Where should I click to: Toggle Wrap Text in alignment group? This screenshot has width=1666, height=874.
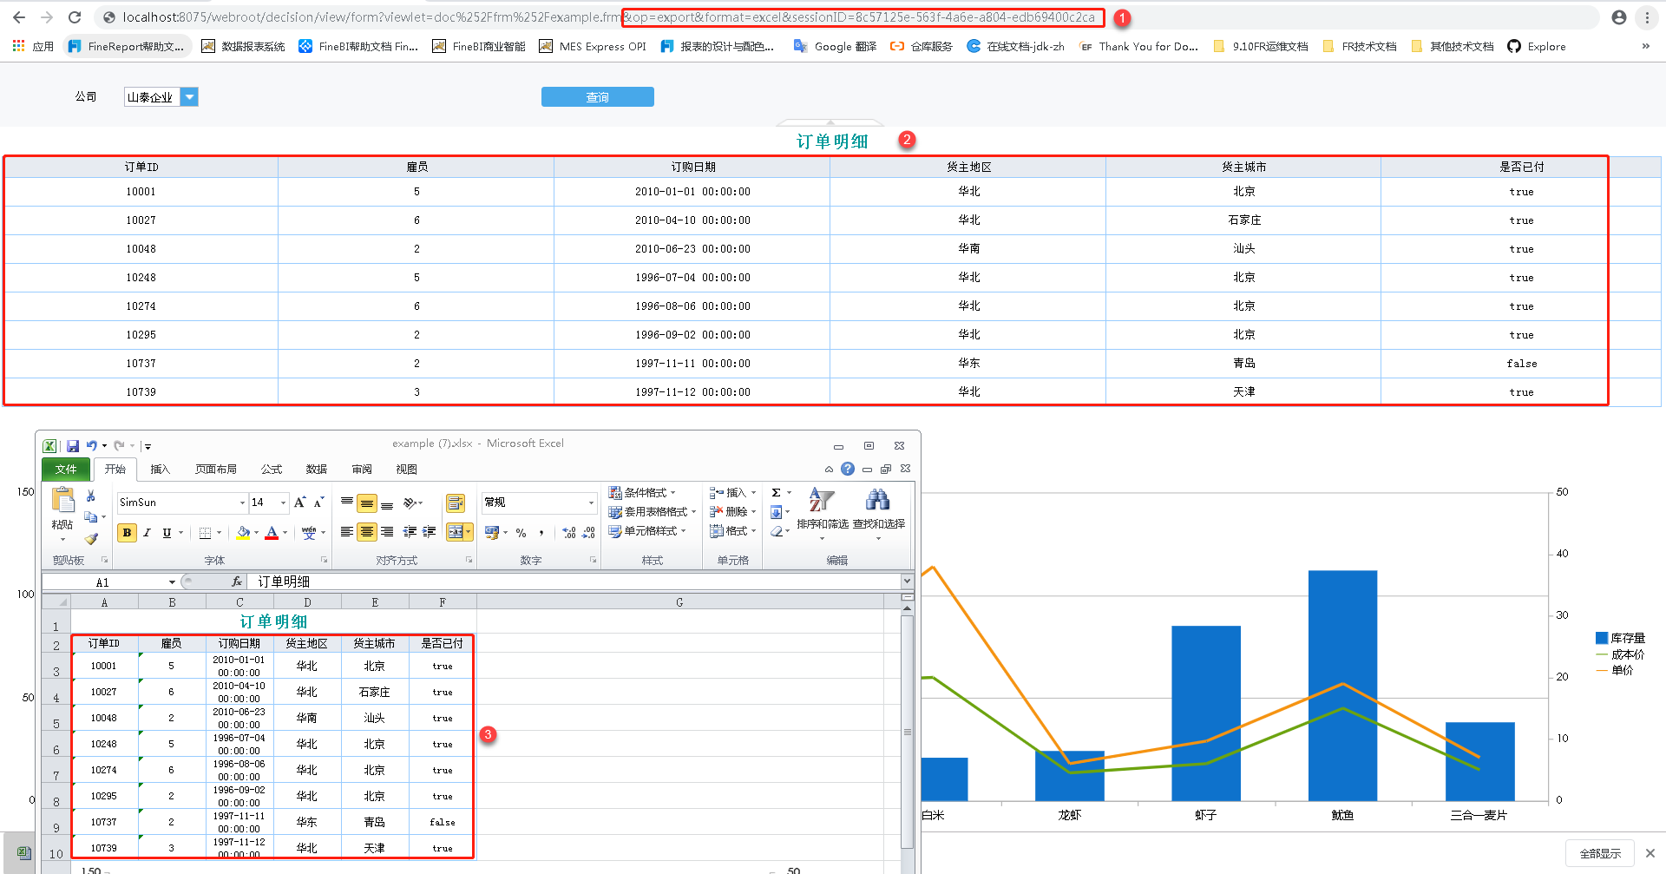click(456, 503)
